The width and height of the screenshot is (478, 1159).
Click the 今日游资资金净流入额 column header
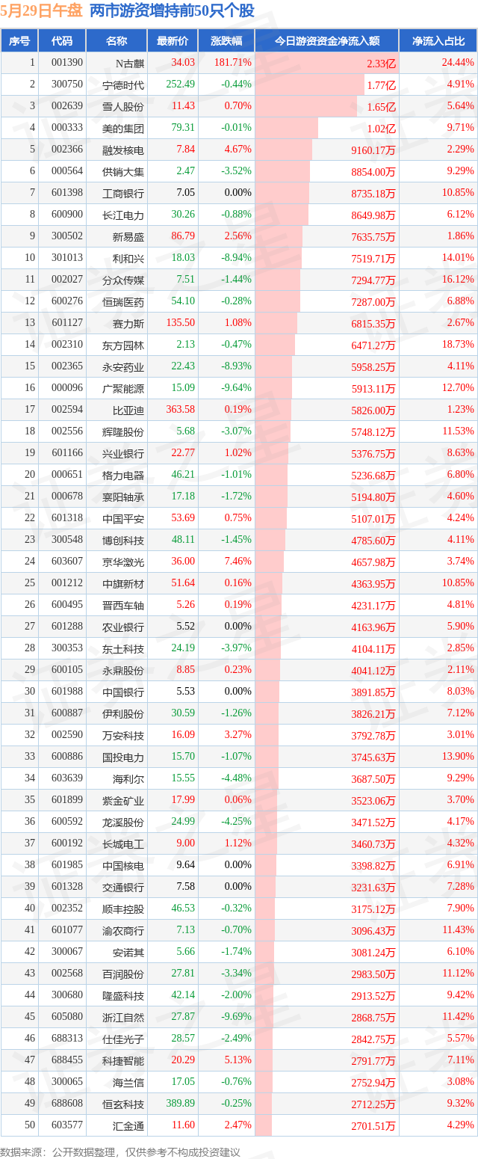[x=326, y=41]
